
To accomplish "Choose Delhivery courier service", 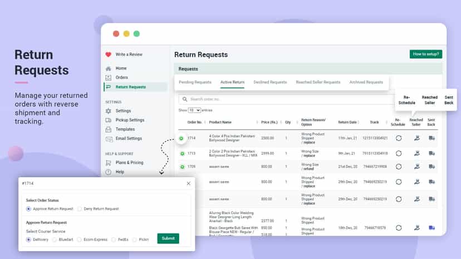I will point(28,240).
